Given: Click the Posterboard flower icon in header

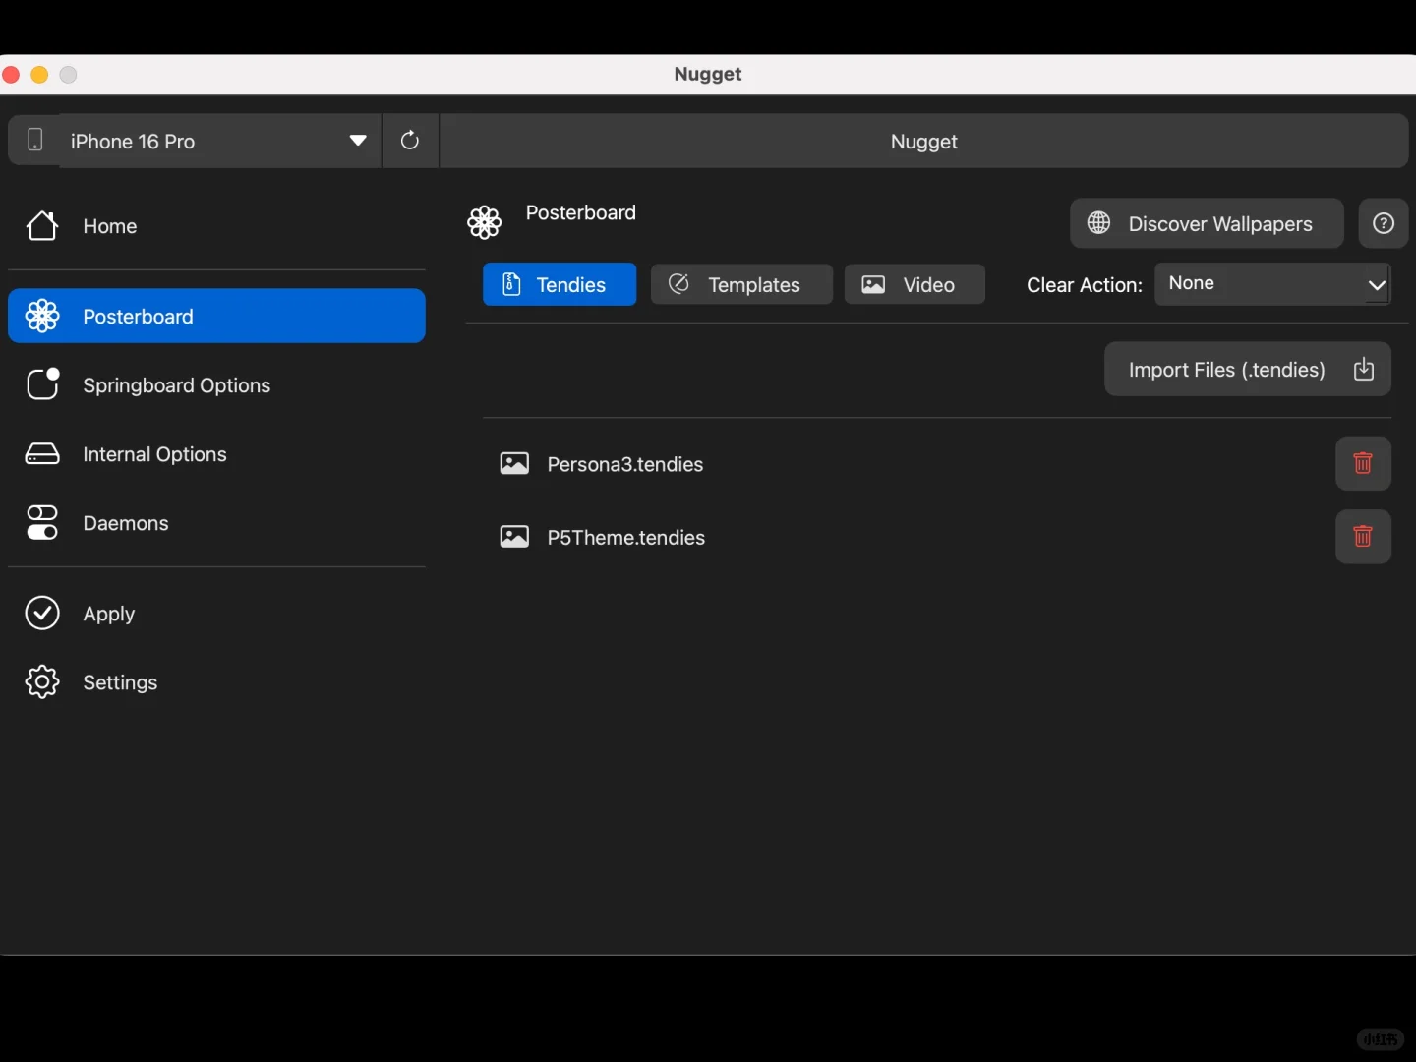Looking at the screenshot, I should tap(484, 222).
